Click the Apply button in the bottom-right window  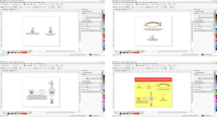coord(204,92)
